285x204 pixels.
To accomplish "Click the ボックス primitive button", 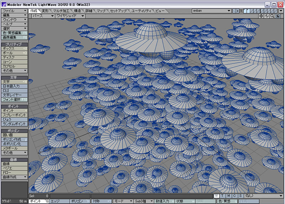I will (14, 48).
